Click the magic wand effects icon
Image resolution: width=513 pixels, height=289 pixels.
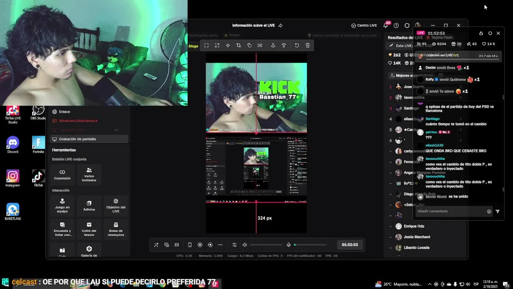click(x=156, y=245)
